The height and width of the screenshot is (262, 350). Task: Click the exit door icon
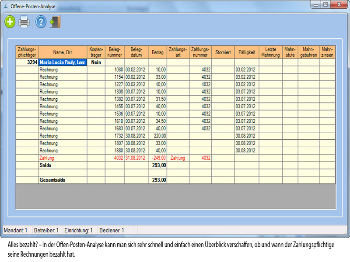[x=55, y=22]
